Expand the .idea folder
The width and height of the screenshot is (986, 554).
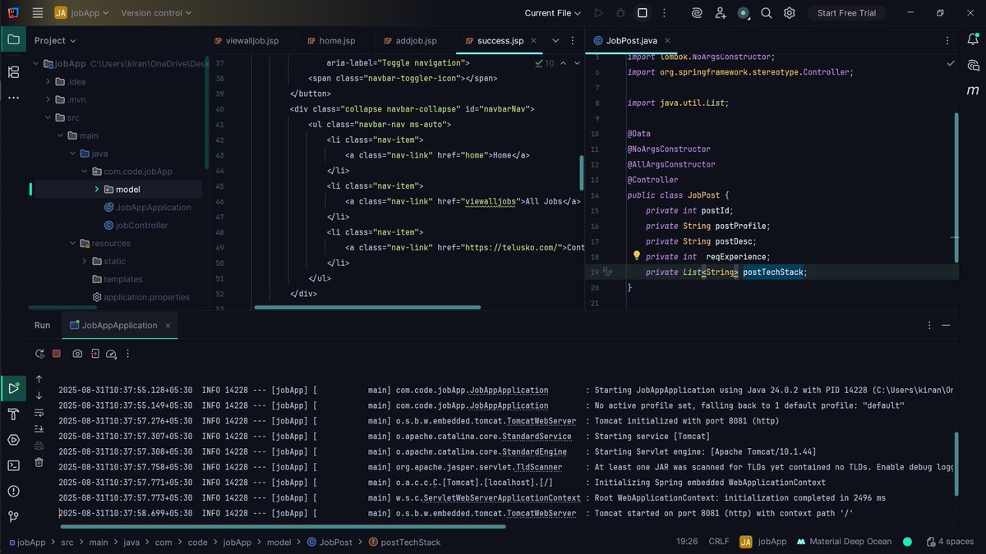tap(48, 81)
